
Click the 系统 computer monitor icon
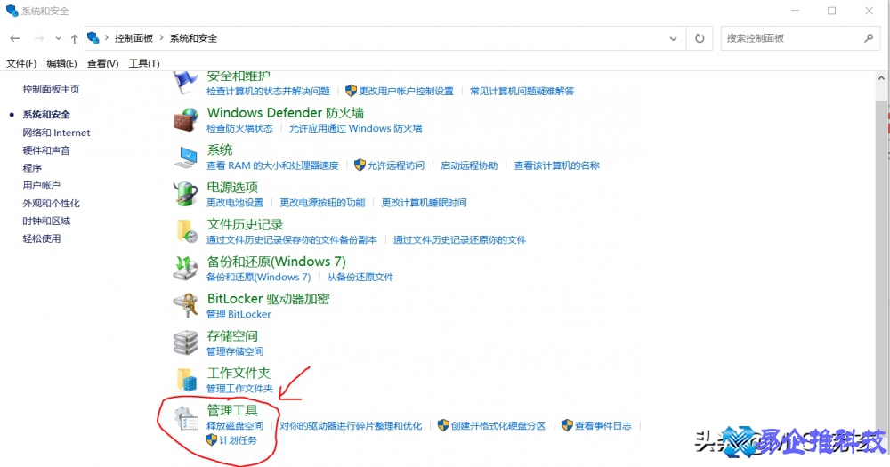point(186,157)
